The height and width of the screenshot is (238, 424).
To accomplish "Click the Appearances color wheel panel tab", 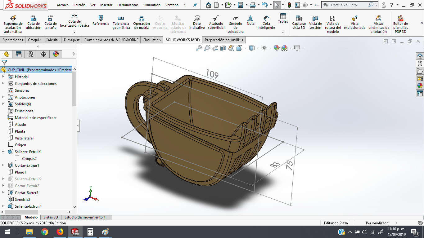I will pyautogui.click(x=56, y=54).
